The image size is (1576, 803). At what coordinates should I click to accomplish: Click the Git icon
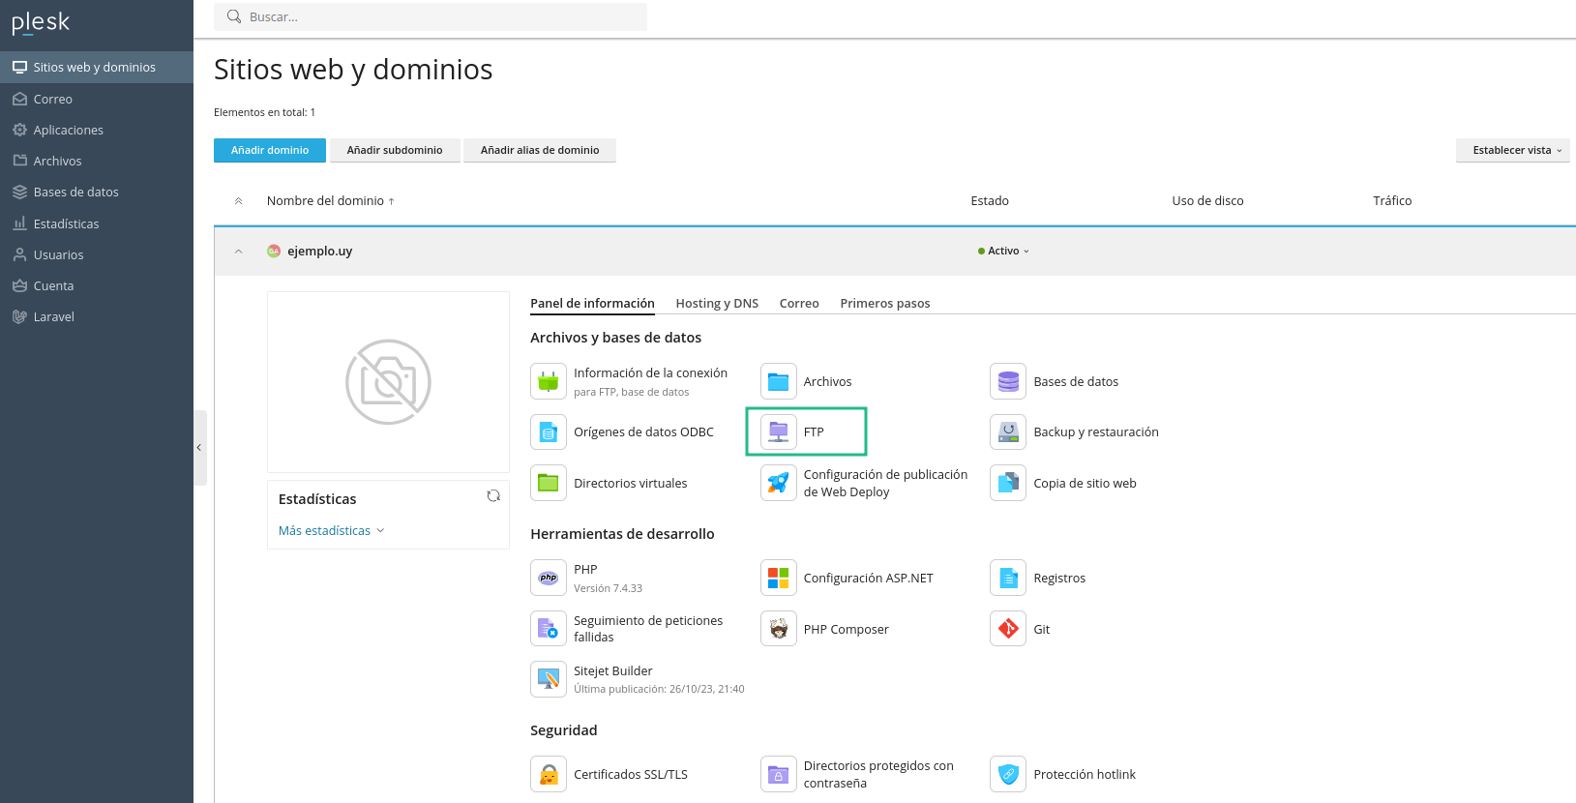tap(1008, 629)
